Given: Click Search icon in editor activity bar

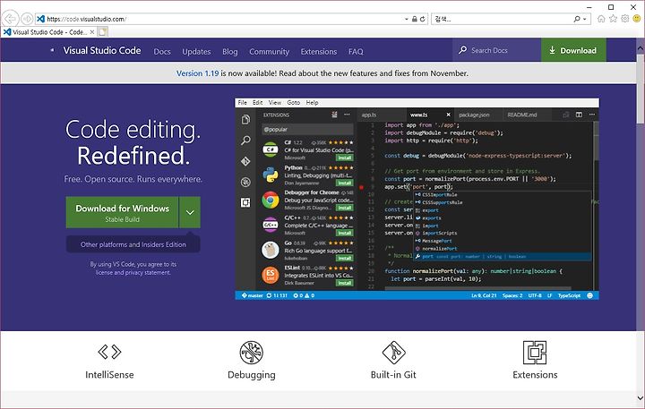Looking at the screenshot, I should pyautogui.click(x=245, y=141).
